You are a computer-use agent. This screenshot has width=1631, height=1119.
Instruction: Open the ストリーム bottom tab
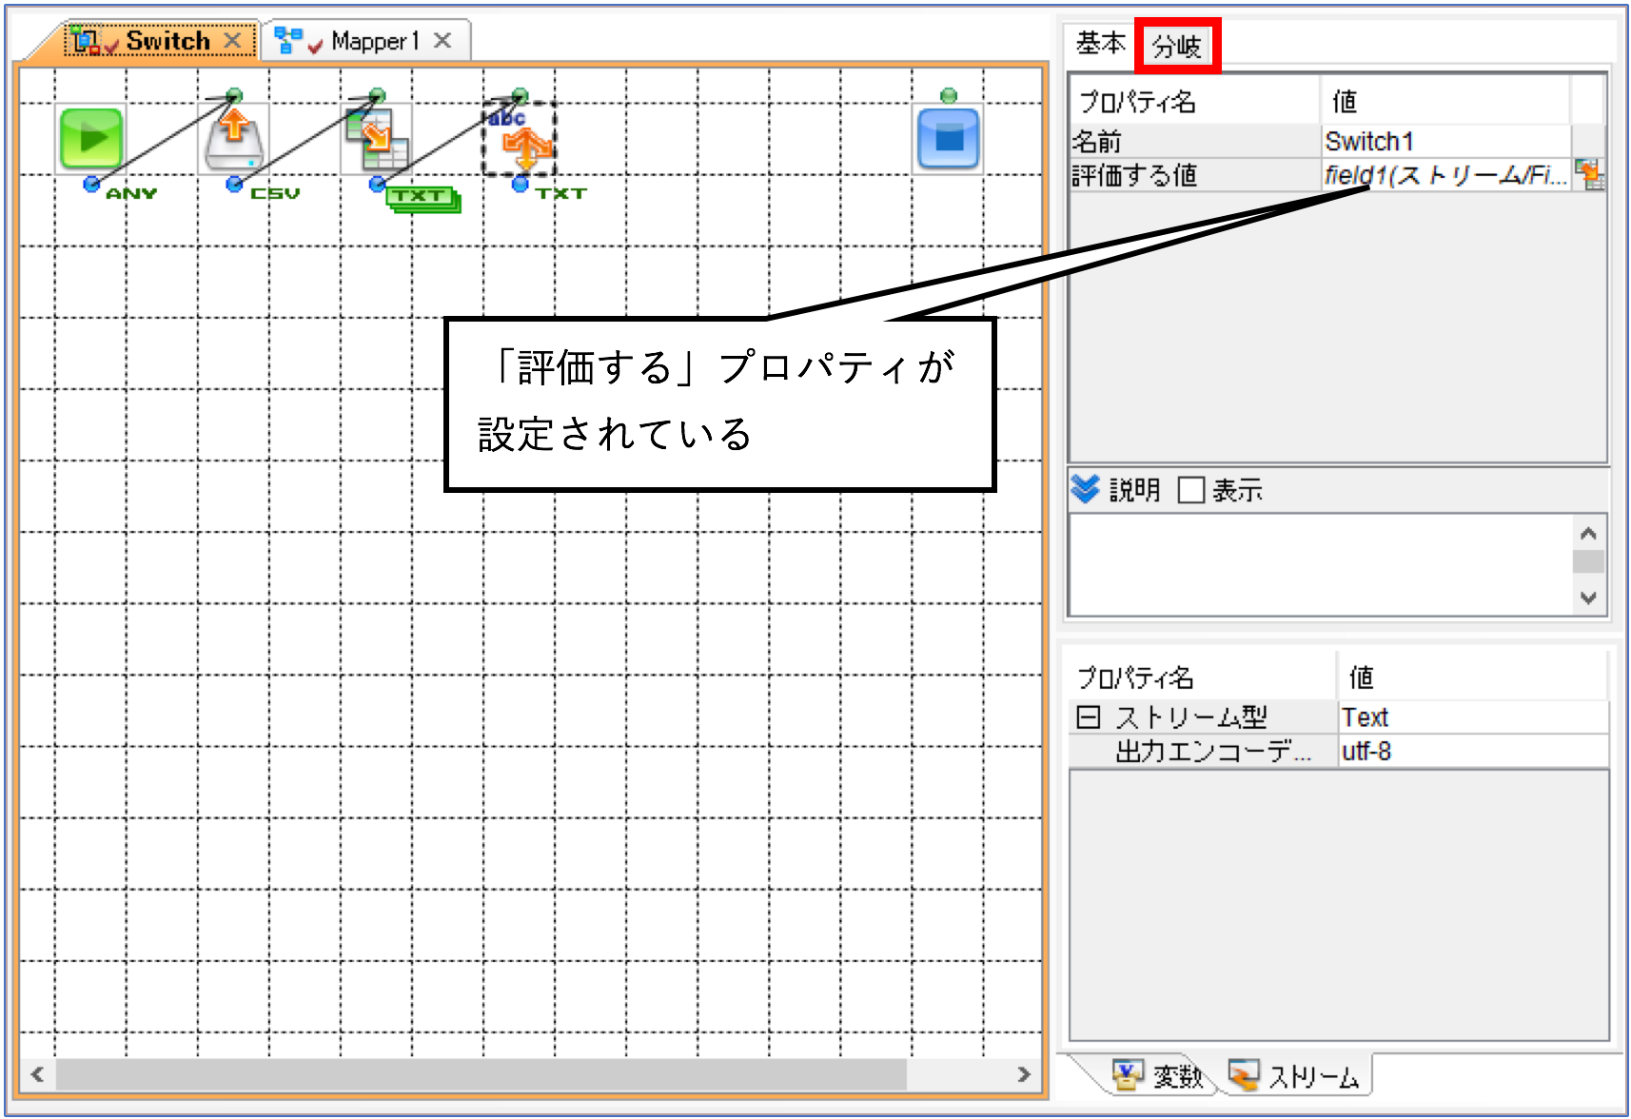tap(1294, 1076)
